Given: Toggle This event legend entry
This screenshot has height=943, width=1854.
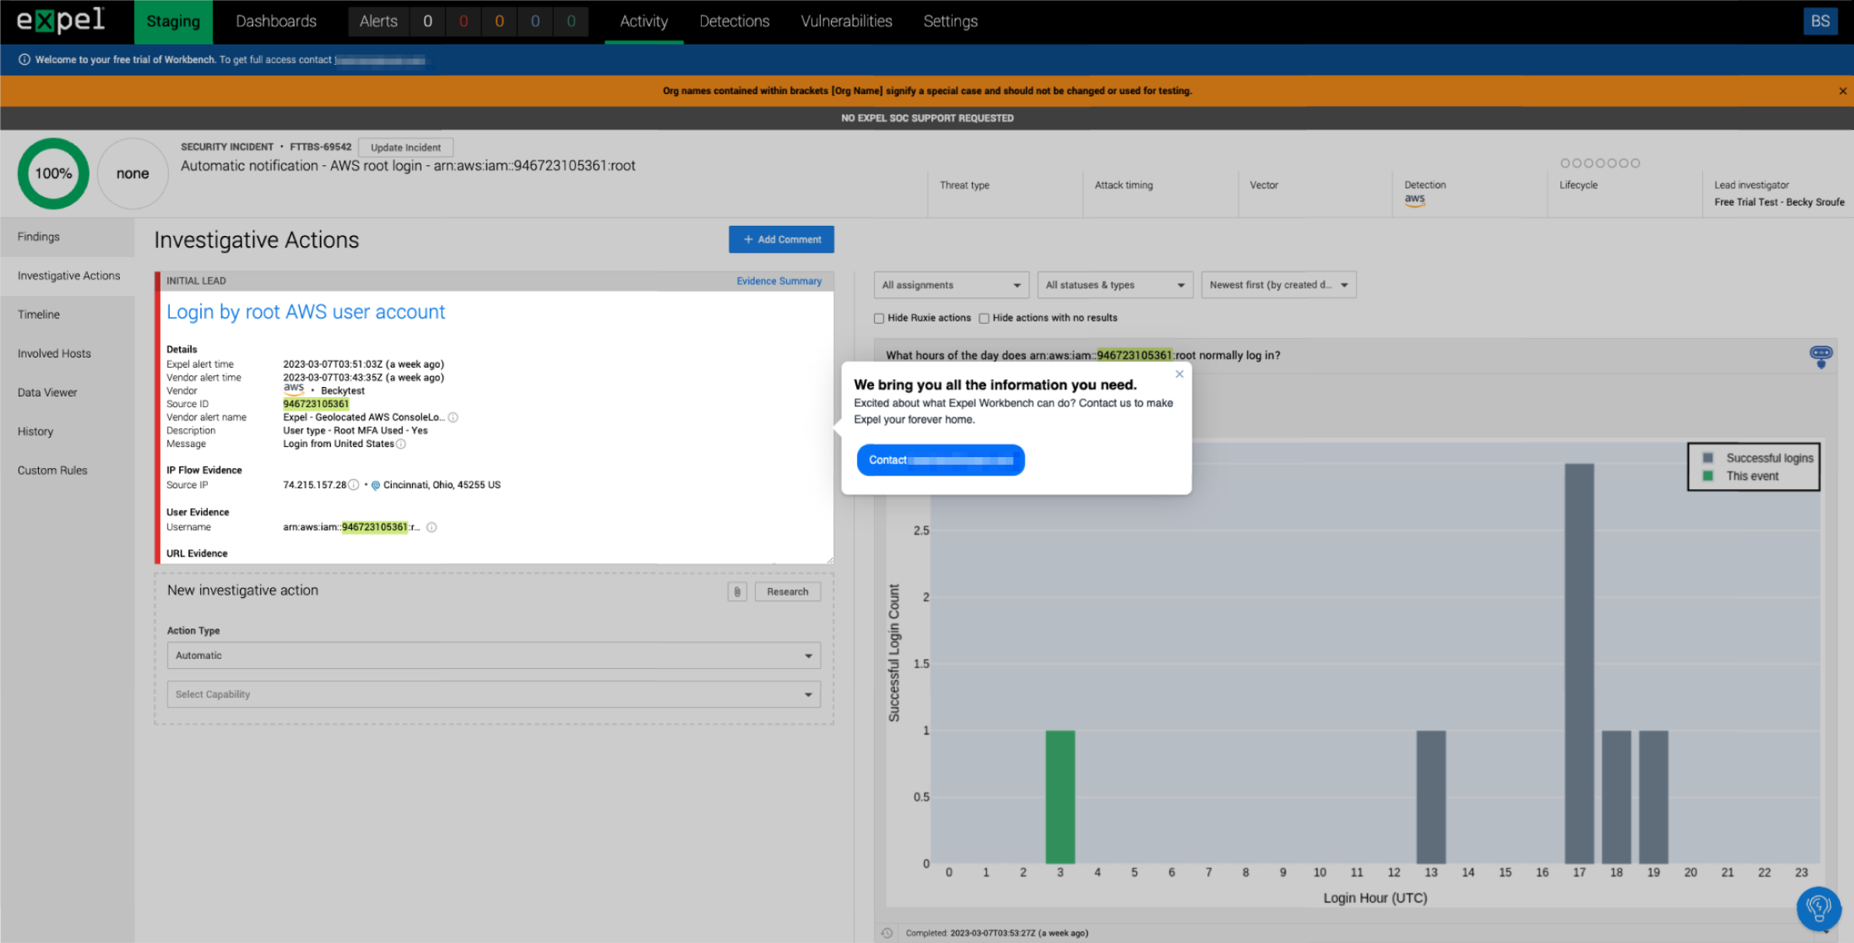Looking at the screenshot, I should point(1741,476).
